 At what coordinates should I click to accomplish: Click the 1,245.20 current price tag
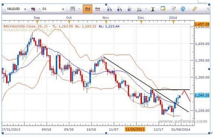[x=202, y=95]
